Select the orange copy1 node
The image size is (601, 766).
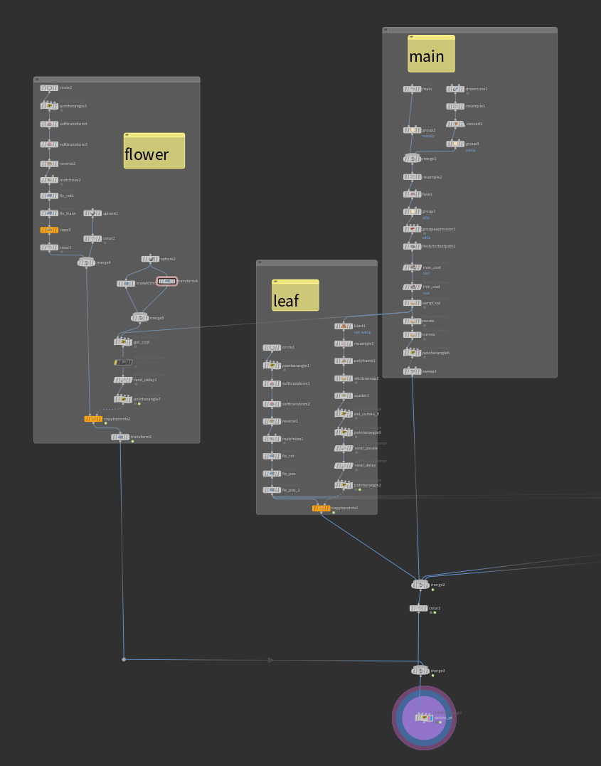[x=49, y=230]
